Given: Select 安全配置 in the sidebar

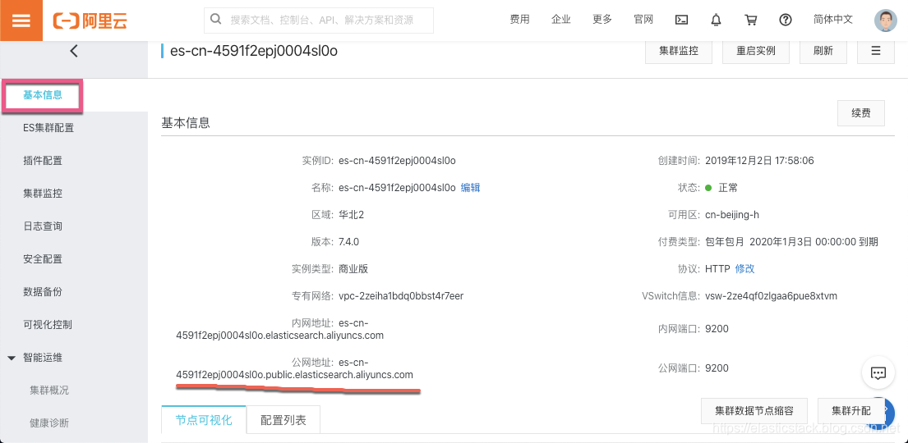Looking at the screenshot, I should pyautogui.click(x=43, y=259).
